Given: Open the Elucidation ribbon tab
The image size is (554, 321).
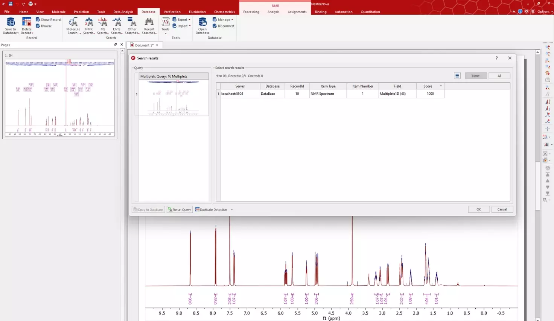Looking at the screenshot, I should (x=197, y=12).
